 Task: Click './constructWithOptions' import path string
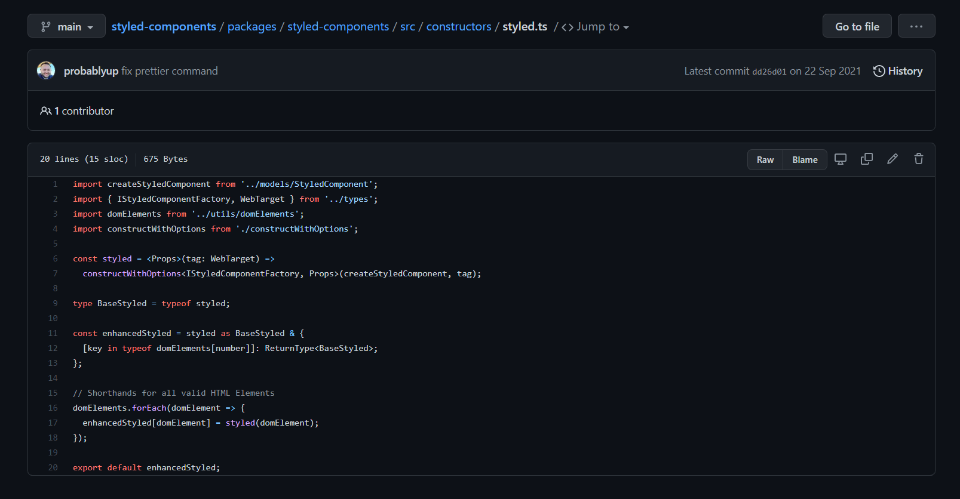point(295,229)
